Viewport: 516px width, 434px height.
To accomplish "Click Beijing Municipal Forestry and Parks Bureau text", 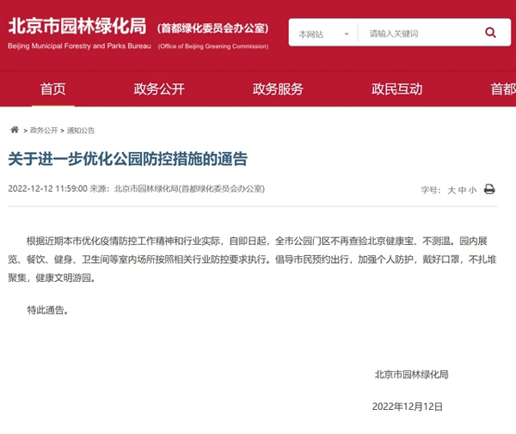I will 79,46.
